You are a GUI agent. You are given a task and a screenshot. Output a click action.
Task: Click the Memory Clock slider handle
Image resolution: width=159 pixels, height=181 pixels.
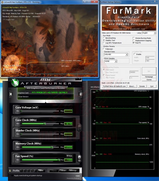pos(52,147)
